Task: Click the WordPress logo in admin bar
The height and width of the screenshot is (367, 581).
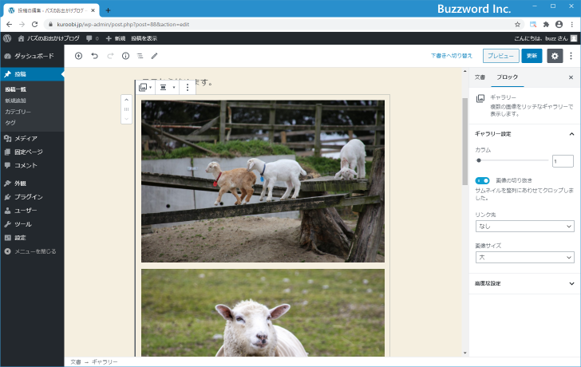Action: coord(7,38)
